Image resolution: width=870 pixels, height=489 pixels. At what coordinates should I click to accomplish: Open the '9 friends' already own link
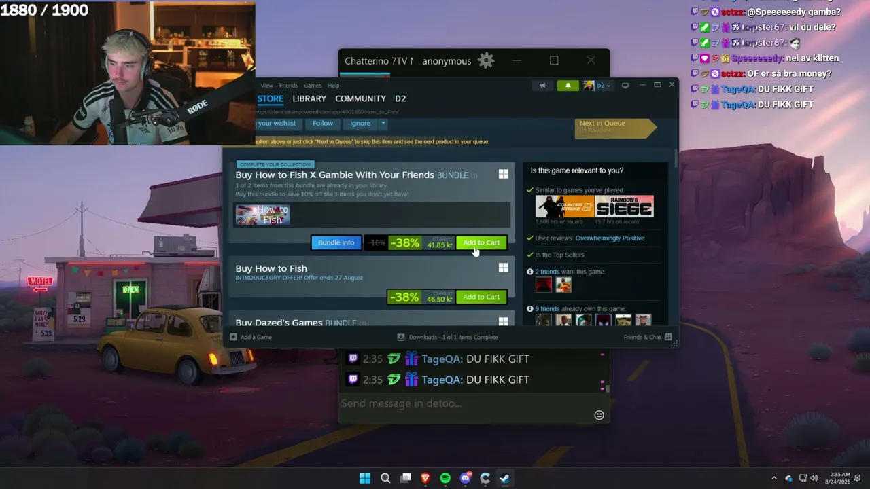(547, 309)
